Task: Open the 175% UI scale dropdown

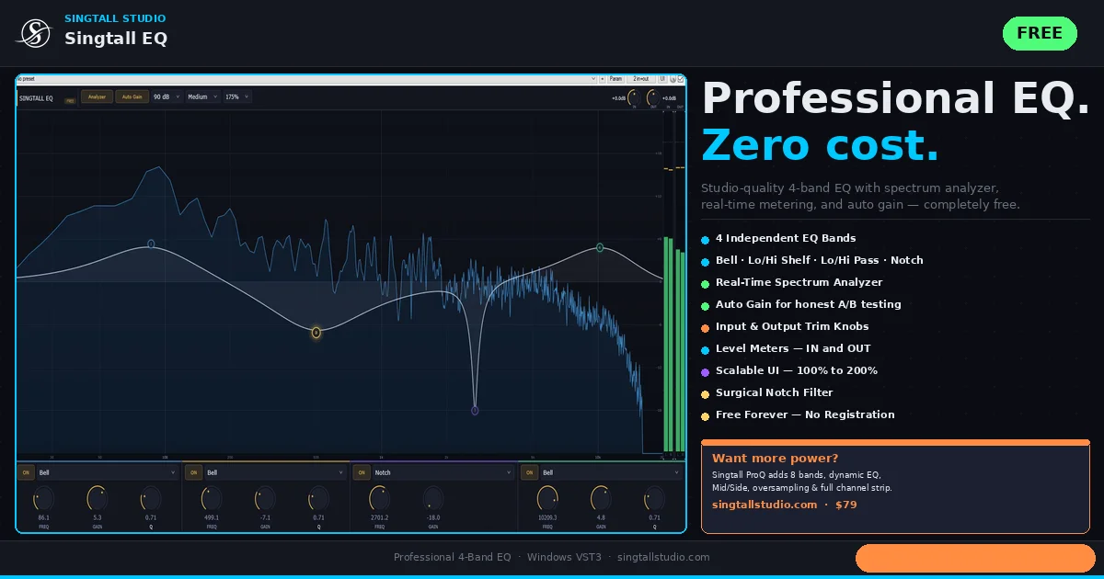Action: tap(237, 96)
